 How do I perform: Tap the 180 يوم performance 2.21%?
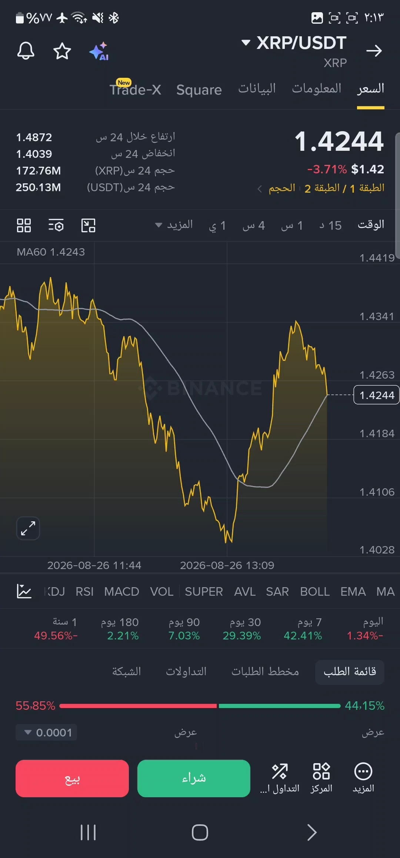point(120,629)
